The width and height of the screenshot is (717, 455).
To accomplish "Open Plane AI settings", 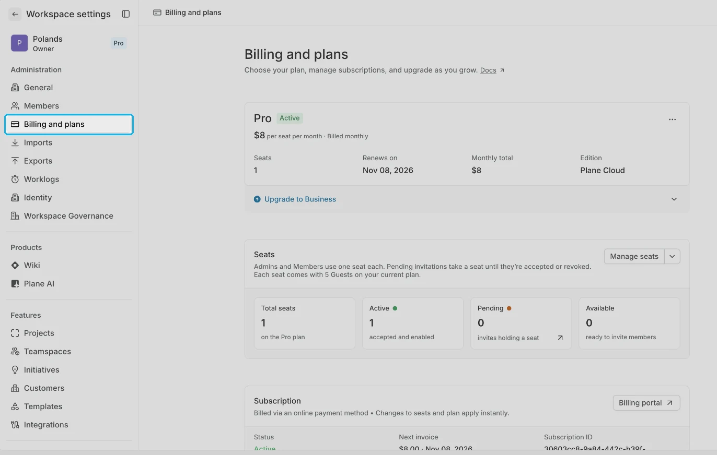I will (69, 283).
